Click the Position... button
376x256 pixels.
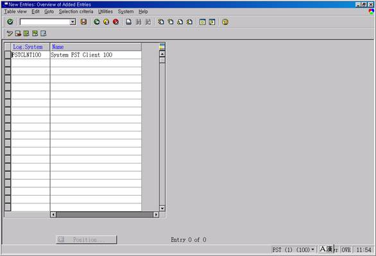87,239
